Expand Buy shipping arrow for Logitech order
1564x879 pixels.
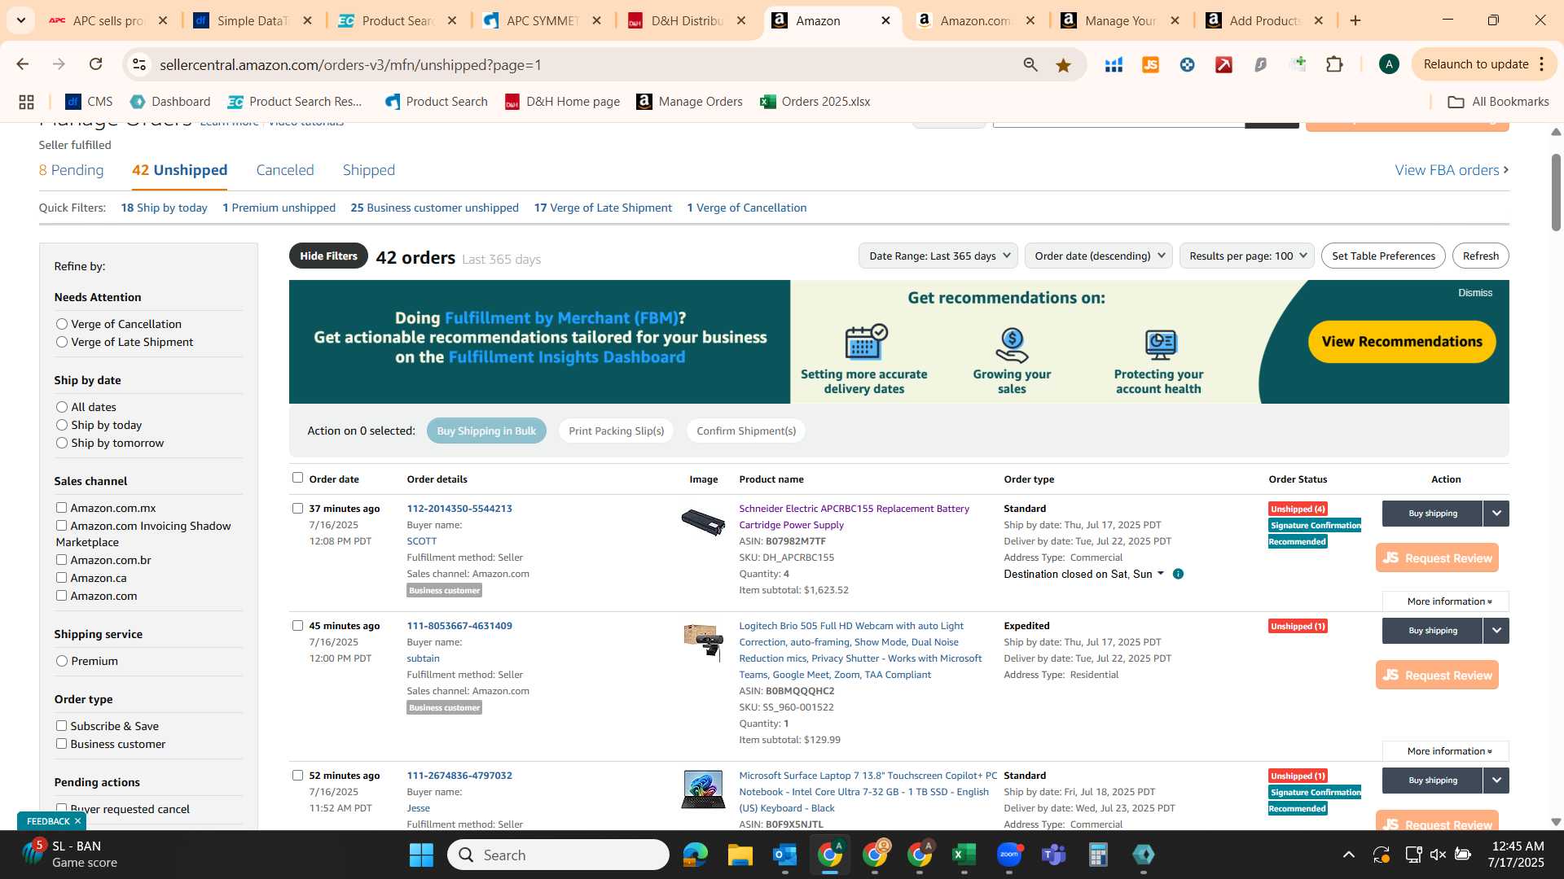[x=1496, y=631]
